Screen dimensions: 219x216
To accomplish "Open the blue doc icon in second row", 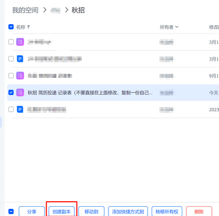I will click(x=20, y=59).
